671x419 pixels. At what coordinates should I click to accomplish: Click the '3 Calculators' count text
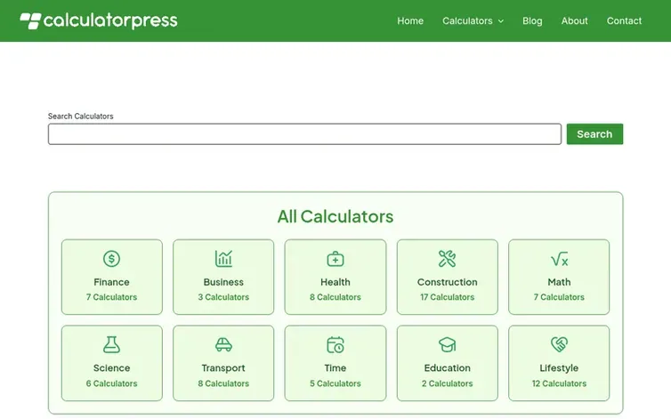click(223, 297)
